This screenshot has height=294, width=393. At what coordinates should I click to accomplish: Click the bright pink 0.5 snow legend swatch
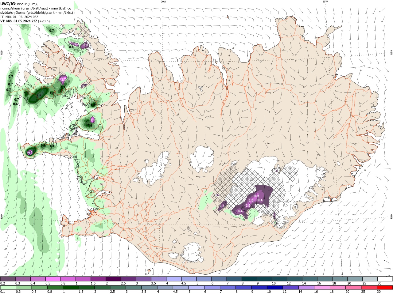(53, 279)
